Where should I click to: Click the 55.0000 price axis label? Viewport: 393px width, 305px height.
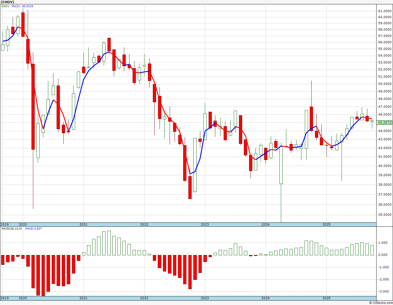pos(385,49)
